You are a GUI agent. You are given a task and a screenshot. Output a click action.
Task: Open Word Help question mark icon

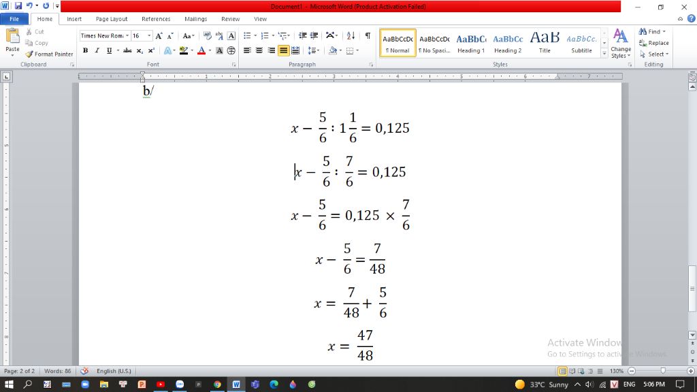click(x=692, y=18)
